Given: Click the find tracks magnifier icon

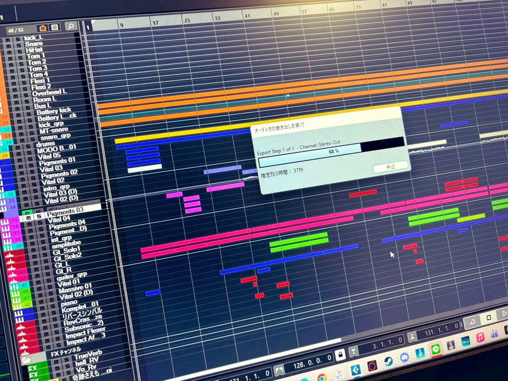Looking at the screenshot, I should 71,26.
